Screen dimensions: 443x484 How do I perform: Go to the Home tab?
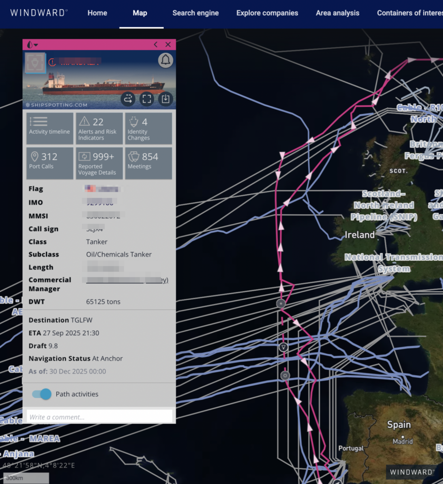pyautogui.click(x=97, y=13)
